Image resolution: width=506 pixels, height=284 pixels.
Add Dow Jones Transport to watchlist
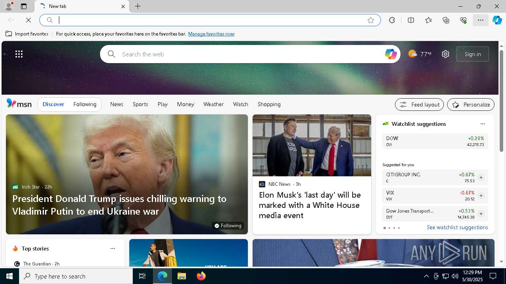click(481, 214)
